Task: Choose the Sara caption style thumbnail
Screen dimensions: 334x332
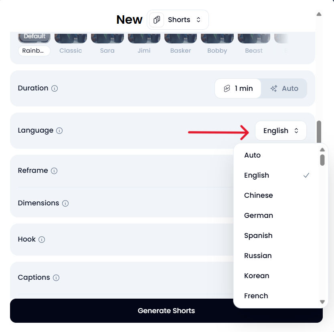Action: click(x=107, y=38)
